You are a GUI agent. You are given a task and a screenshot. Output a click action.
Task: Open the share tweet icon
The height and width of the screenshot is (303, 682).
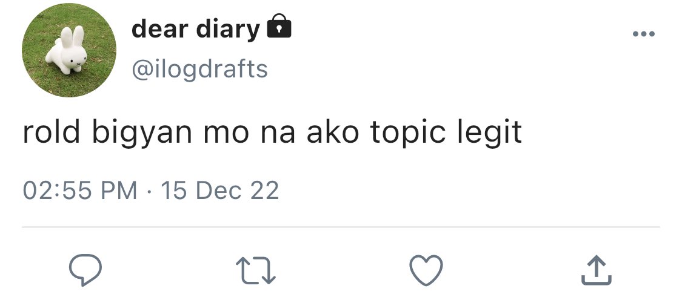click(597, 270)
